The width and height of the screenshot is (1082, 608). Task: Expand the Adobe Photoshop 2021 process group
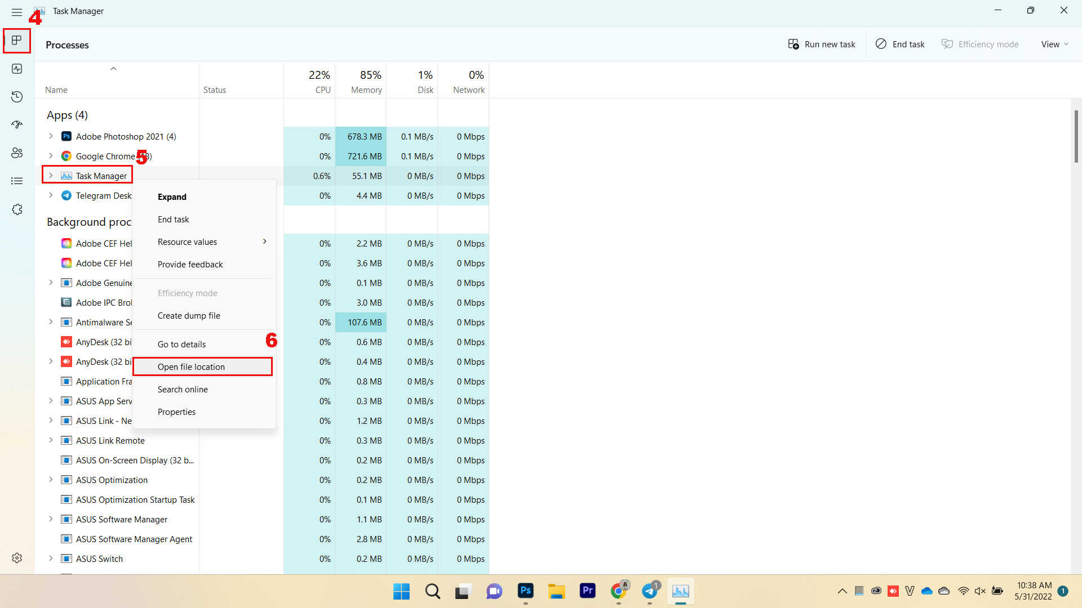pyautogui.click(x=51, y=137)
